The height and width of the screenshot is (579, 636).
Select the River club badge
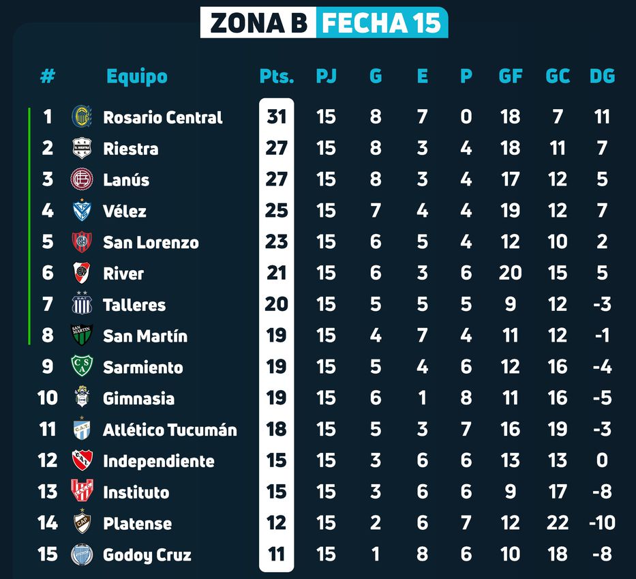pos(82,273)
